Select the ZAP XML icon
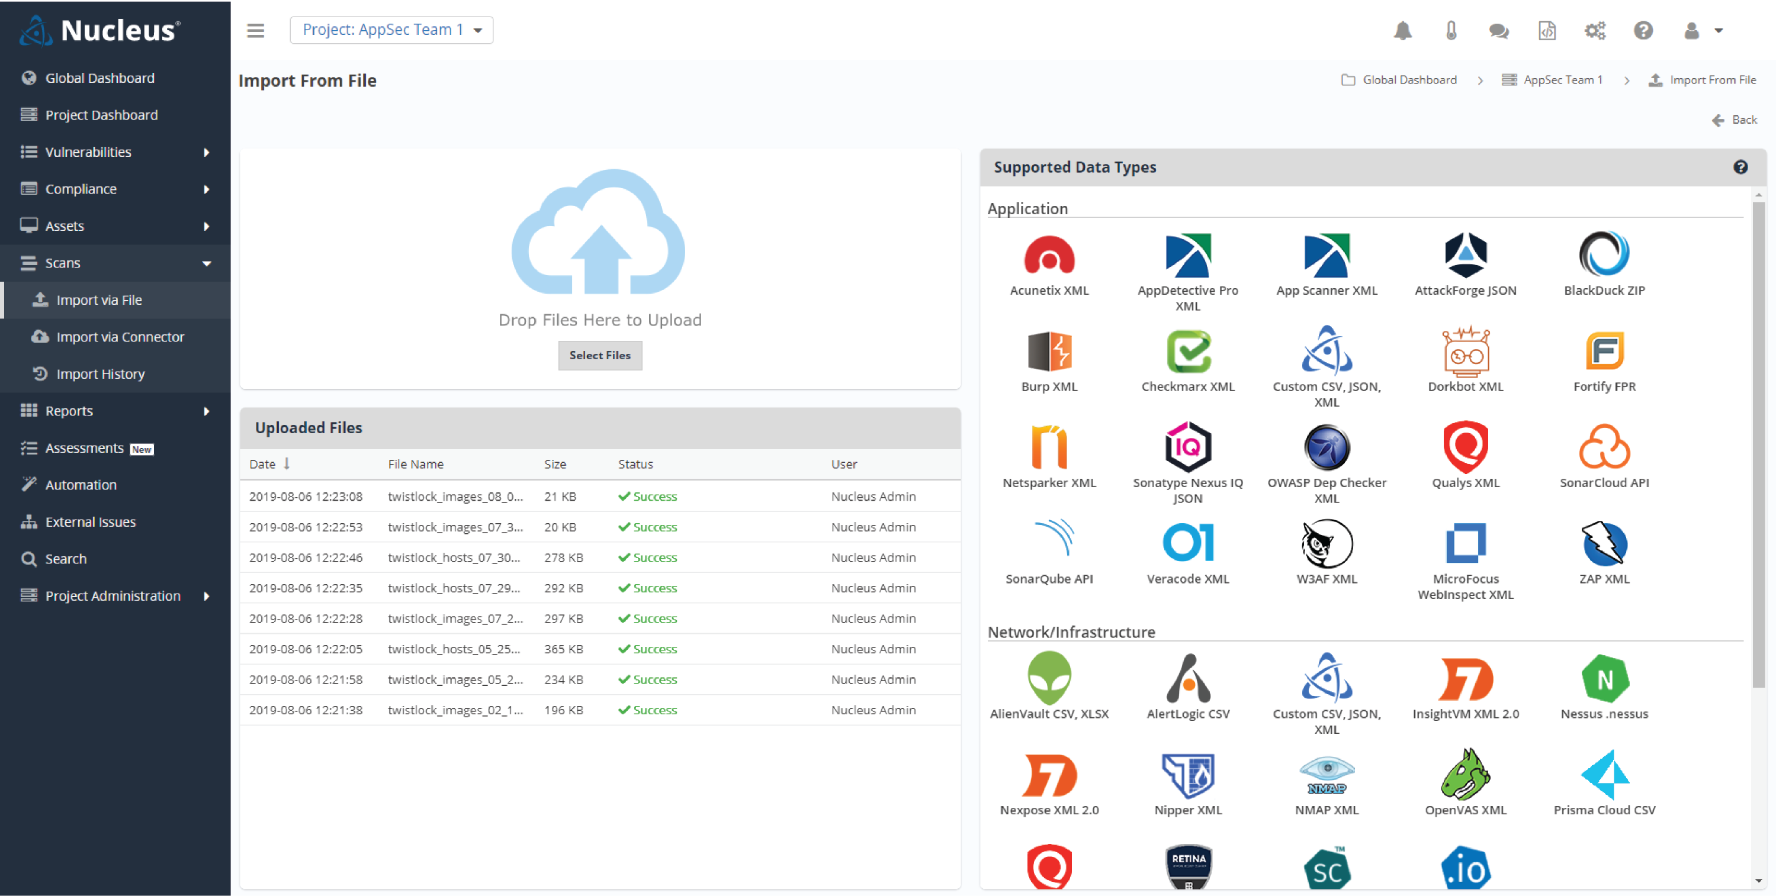 tap(1604, 543)
